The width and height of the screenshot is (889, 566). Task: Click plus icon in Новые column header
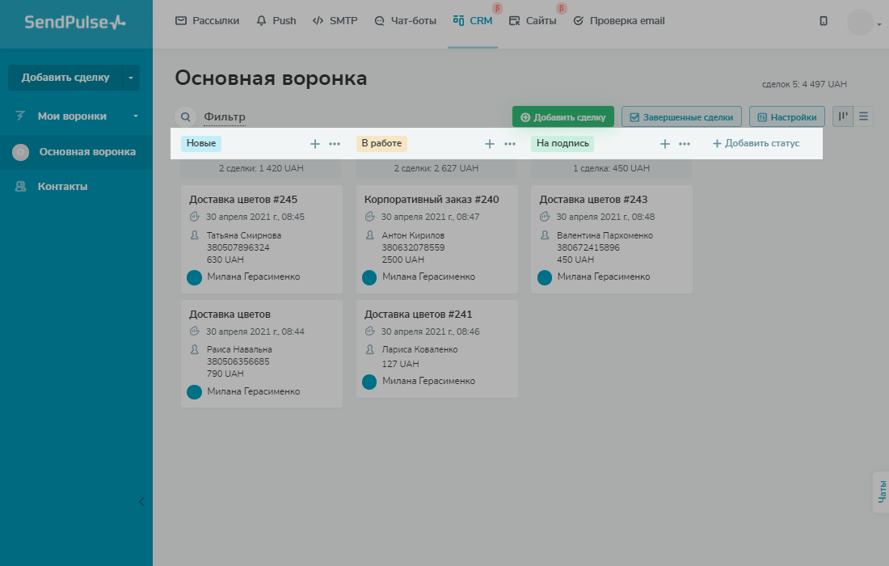[315, 144]
